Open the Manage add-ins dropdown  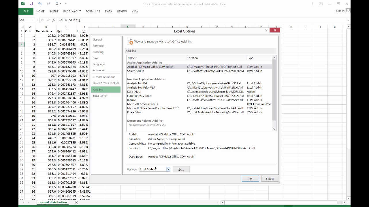pyautogui.click(x=168, y=169)
